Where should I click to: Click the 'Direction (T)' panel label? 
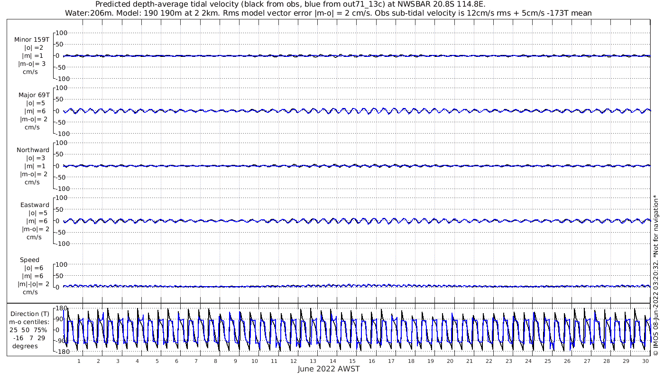pos(31,314)
